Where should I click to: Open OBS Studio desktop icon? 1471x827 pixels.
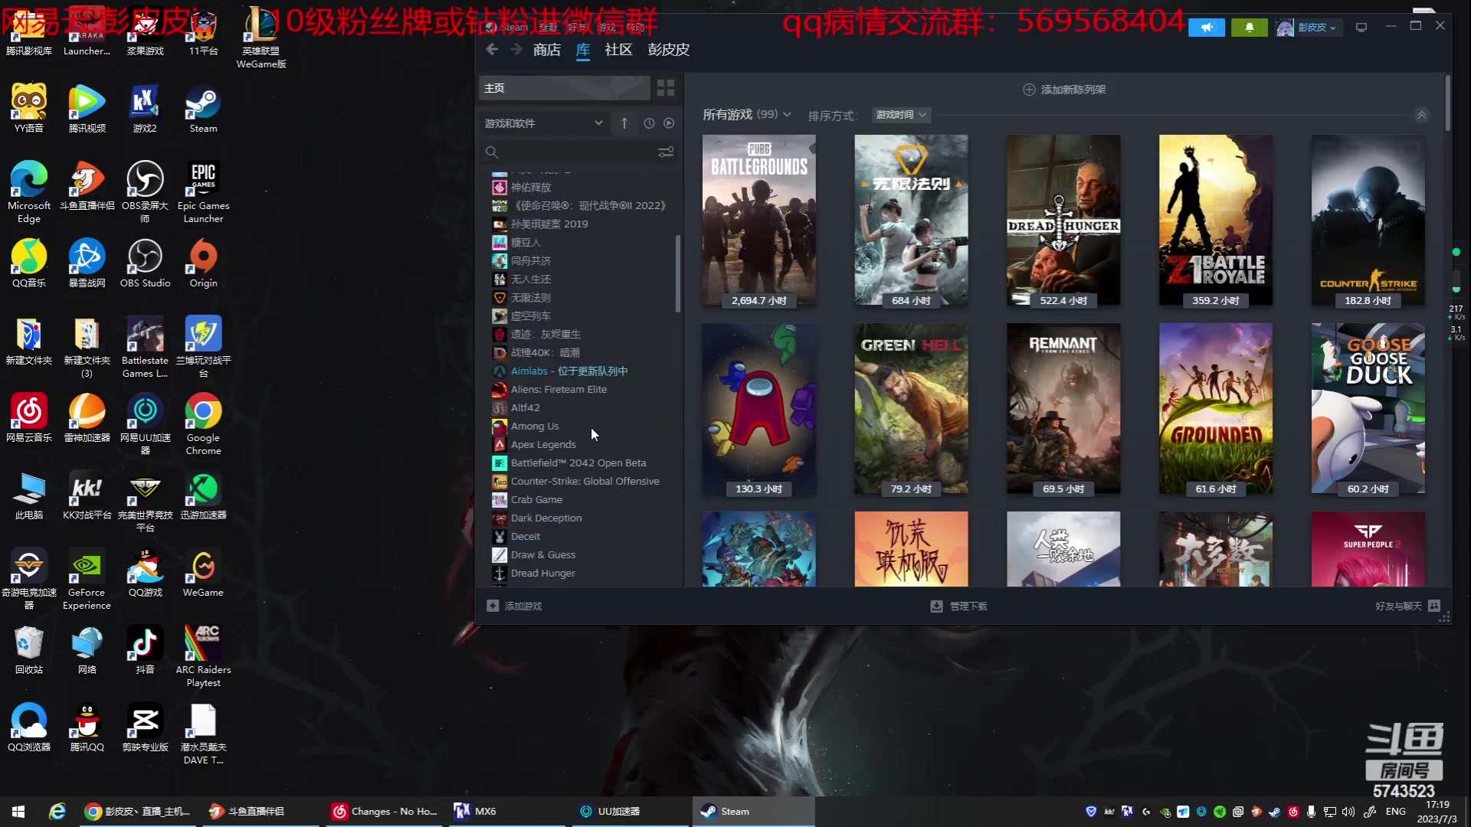pyautogui.click(x=145, y=263)
